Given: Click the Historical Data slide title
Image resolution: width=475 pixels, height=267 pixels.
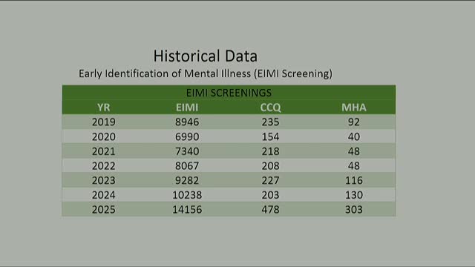Looking at the screenshot, I should [205, 56].
